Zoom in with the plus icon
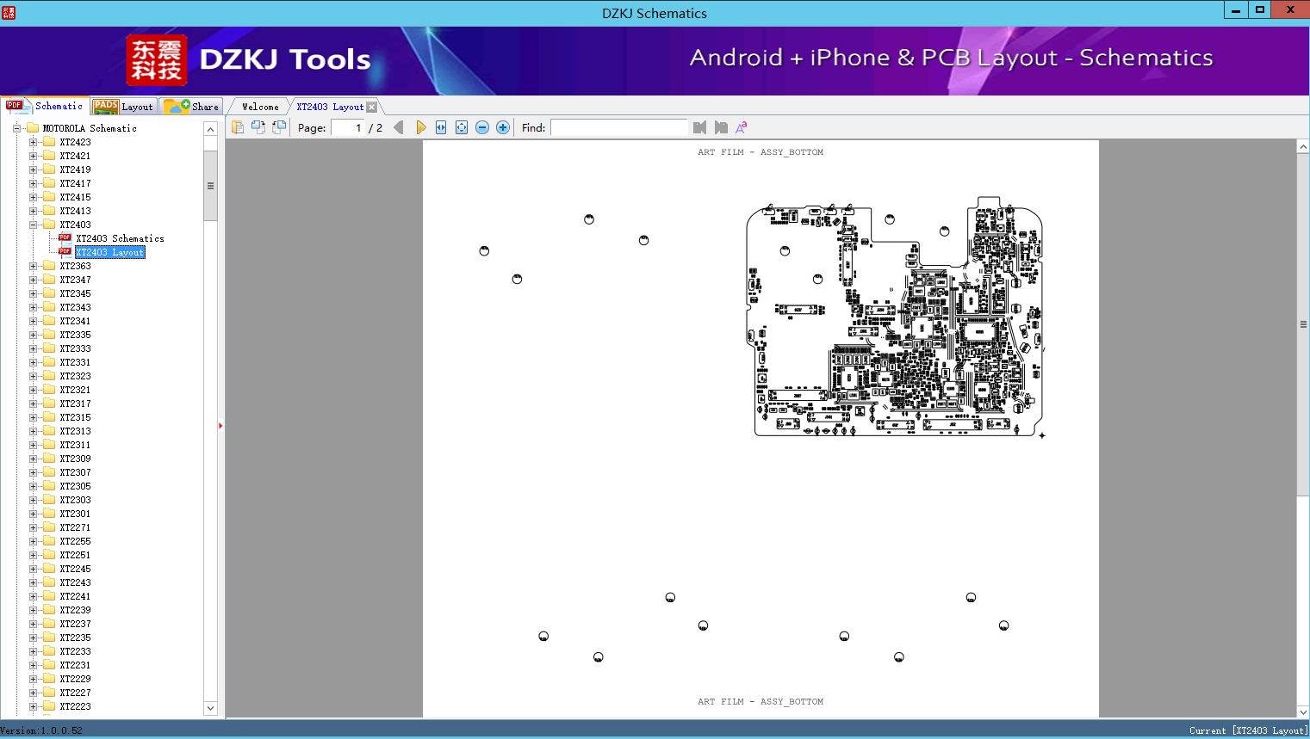The width and height of the screenshot is (1310, 739). (503, 127)
